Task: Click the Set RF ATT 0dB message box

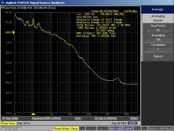Action: 11,129
